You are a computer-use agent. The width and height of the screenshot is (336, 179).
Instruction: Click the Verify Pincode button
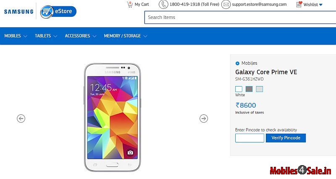(286, 138)
